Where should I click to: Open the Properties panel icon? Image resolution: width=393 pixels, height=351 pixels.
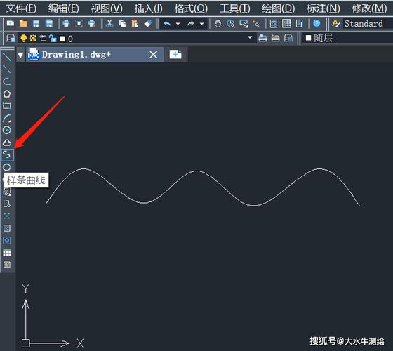274,24
